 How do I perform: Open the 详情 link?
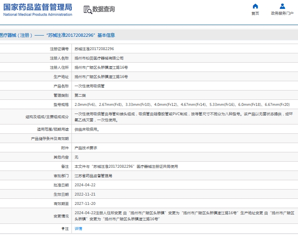[78, 229]
